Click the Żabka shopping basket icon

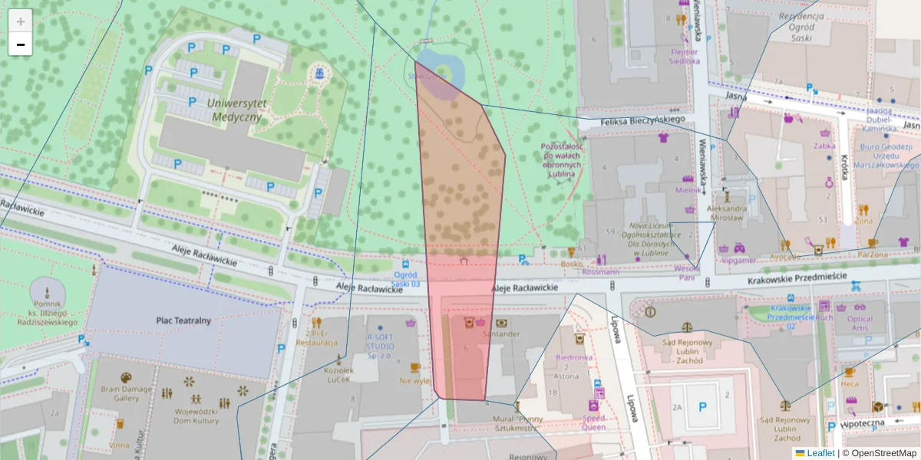click(x=824, y=133)
